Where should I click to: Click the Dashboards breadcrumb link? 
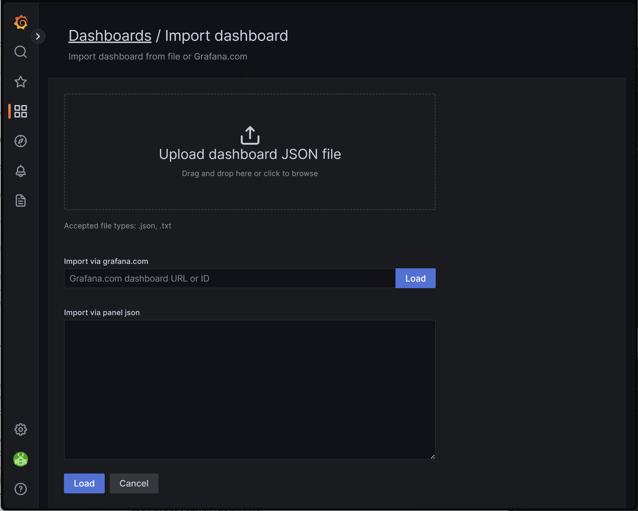pos(110,35)
